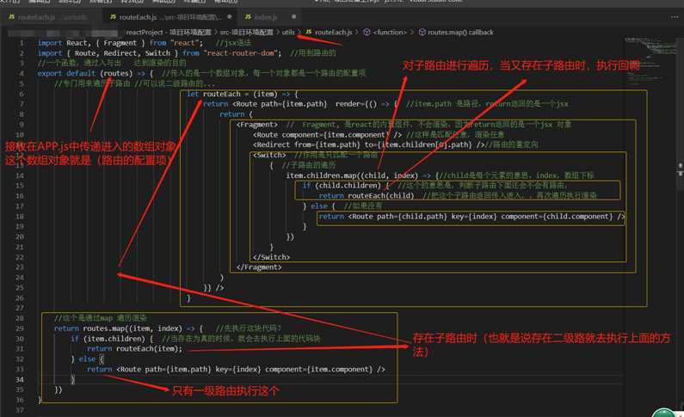Click the opening <Fragment> tag
Screen dimensions: 684x417
256,125
